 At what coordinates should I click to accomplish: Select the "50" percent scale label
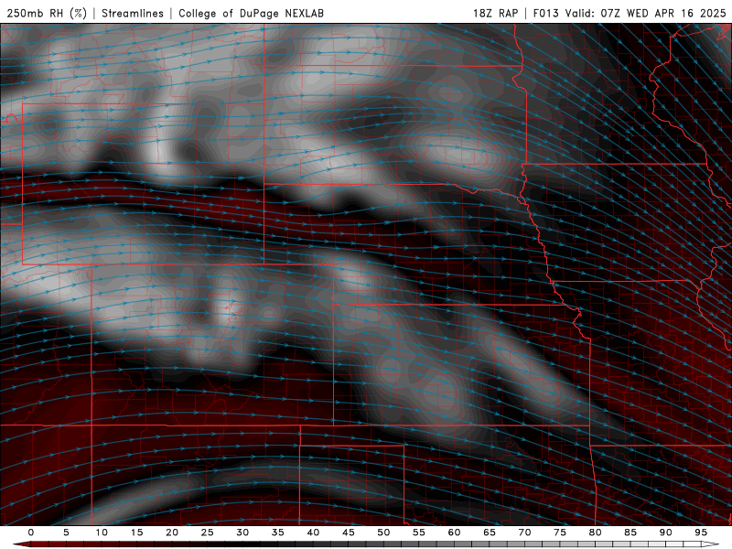[383, 533]
